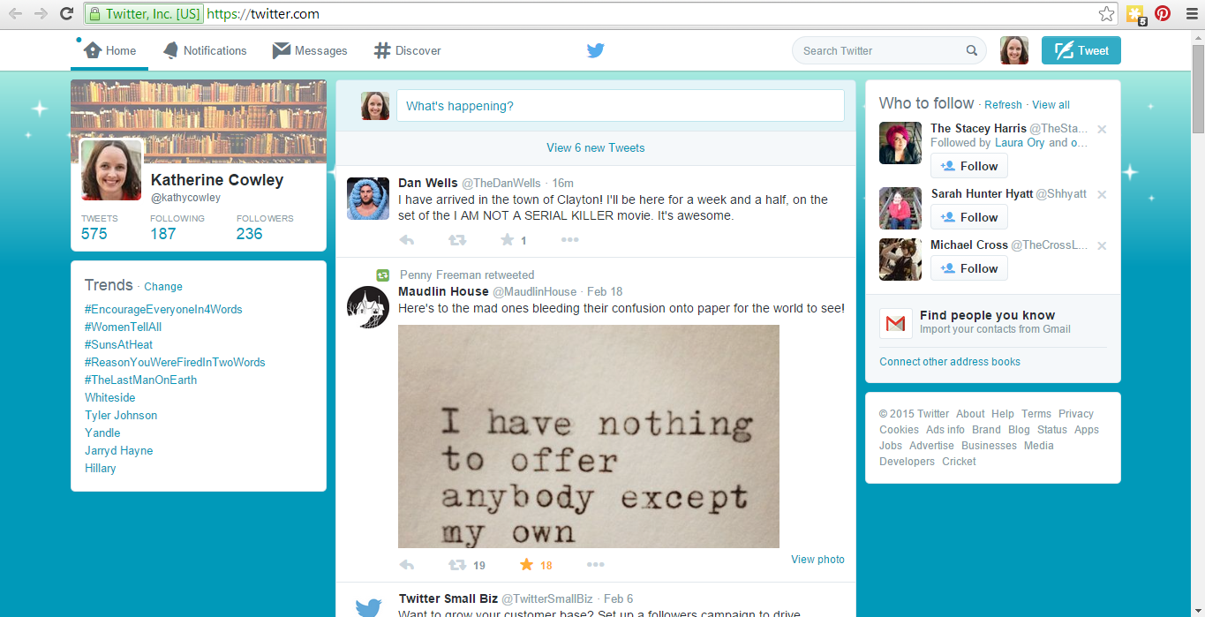Retweet the Maudlin House tweet
1205x617 pixels.
coord(457,565)
